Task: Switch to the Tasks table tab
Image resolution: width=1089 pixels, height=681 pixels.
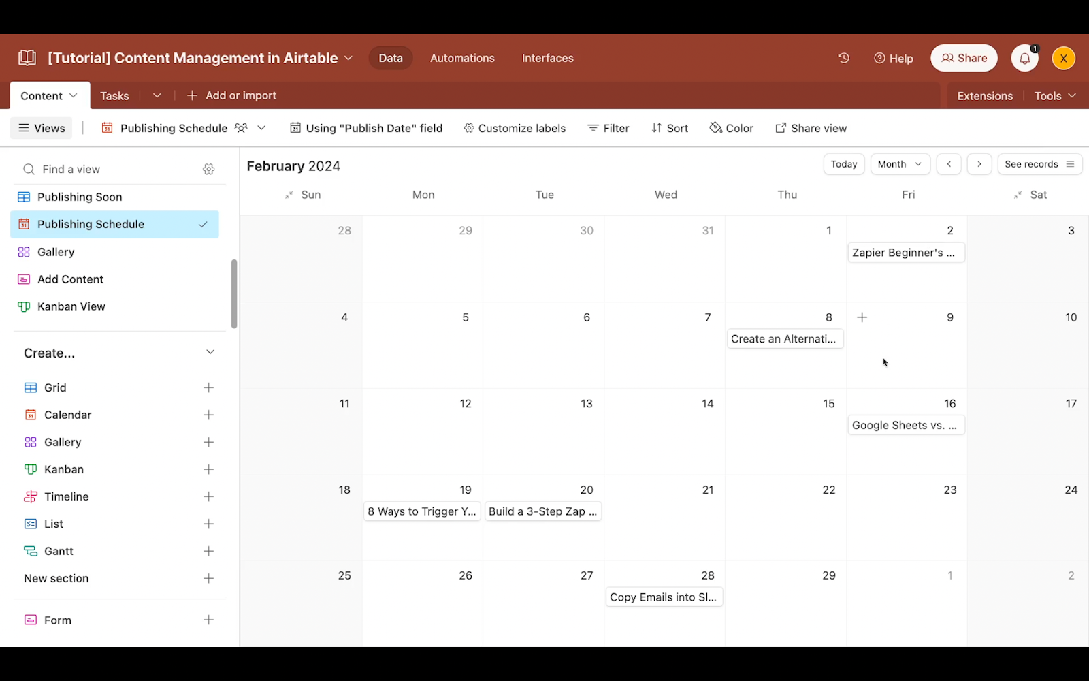Action: 114,96
